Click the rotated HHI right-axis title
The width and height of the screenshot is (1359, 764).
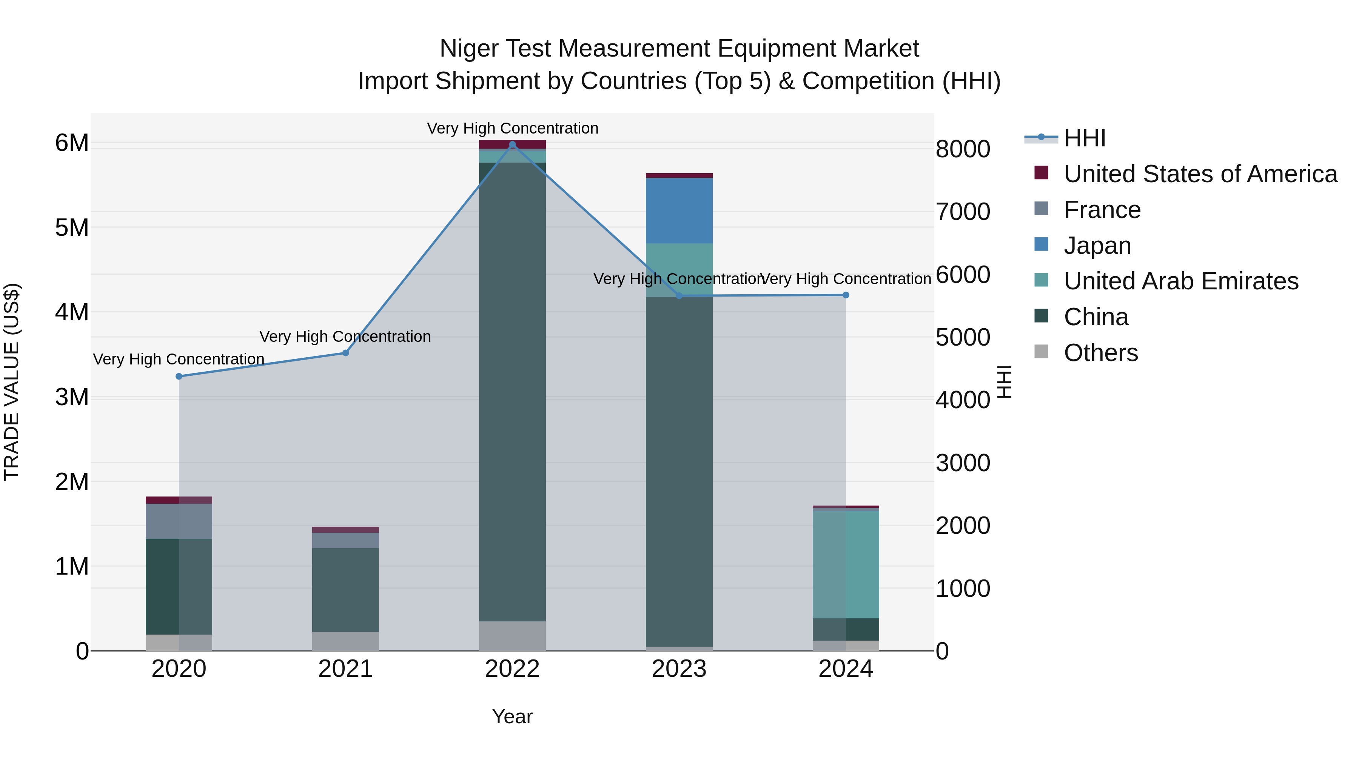coord(1005,382)
